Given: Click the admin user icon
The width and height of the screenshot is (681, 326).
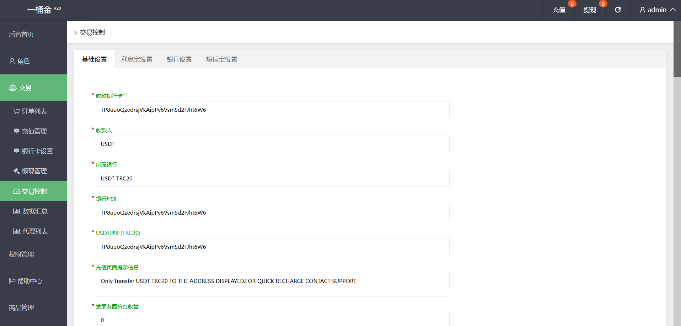Looking at the screenshot, I should [642, 10].
